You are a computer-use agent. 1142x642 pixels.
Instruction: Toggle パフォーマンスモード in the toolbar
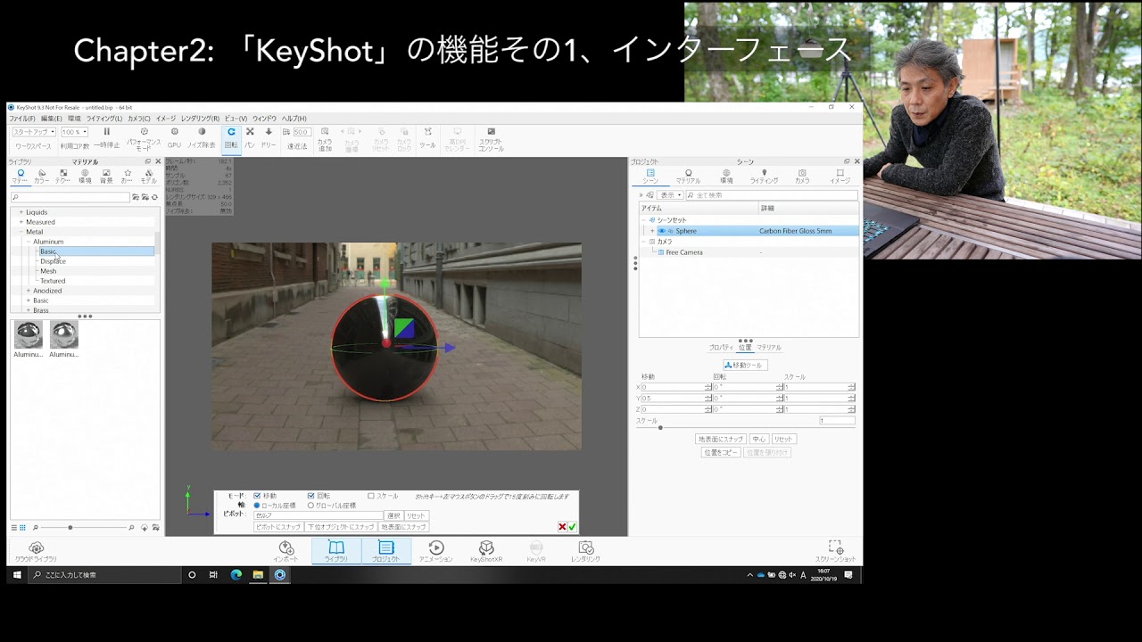(x=144, y=138)
